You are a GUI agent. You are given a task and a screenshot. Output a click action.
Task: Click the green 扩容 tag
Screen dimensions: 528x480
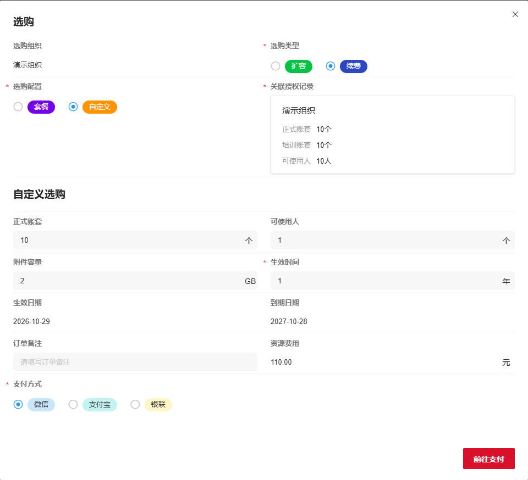(298, 66)
